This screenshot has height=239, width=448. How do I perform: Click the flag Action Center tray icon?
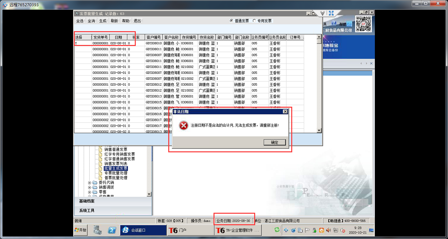point(308,230)
